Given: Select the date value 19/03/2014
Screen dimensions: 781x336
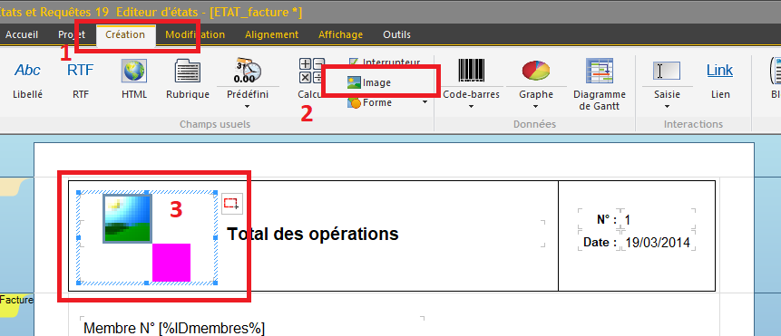Looking at the screenshot, I should [x=658, y=243].
